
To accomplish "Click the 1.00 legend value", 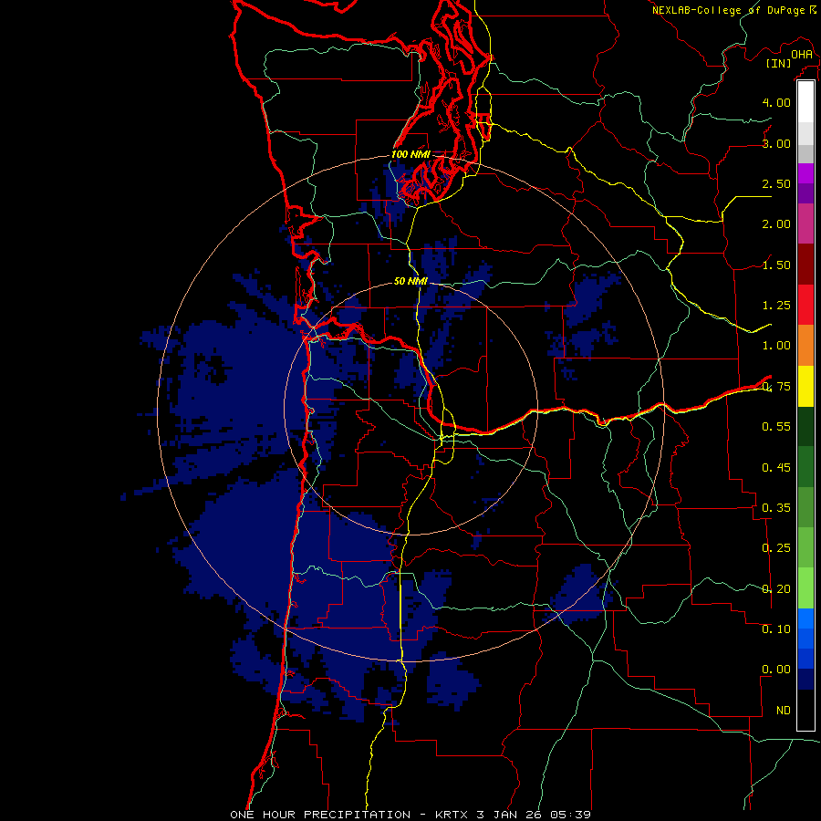I will tap(776, 346).
